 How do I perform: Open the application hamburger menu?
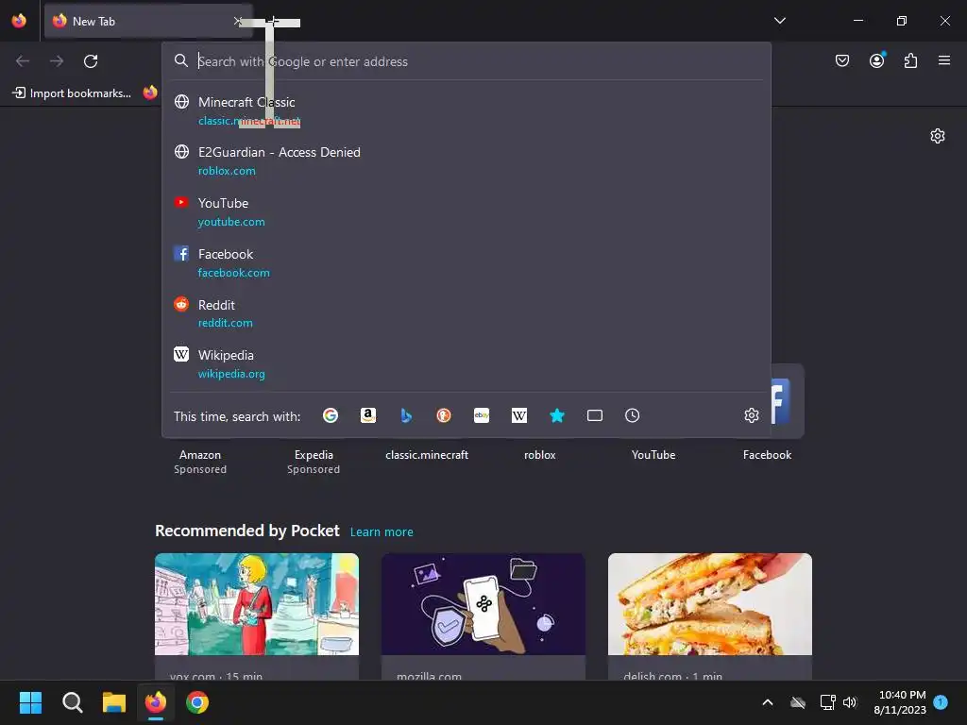pos(944,60)
